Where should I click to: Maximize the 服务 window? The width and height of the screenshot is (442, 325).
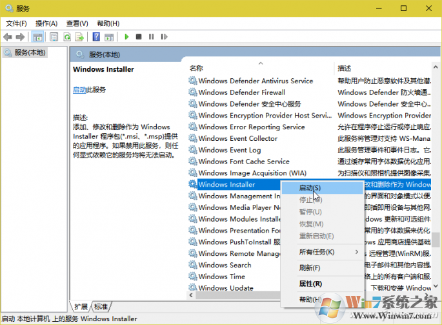point(403,8)
